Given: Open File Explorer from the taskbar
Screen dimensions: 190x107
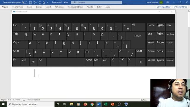Looking at the screenshot, I should click(72, 104).
